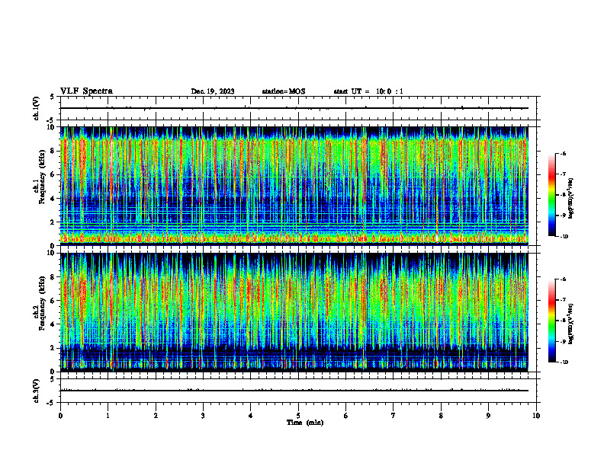Click the time-axis tick label "7"
The image size is (604, 466).
point(394,416)
